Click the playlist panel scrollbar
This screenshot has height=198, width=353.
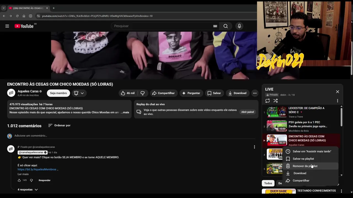341,117
